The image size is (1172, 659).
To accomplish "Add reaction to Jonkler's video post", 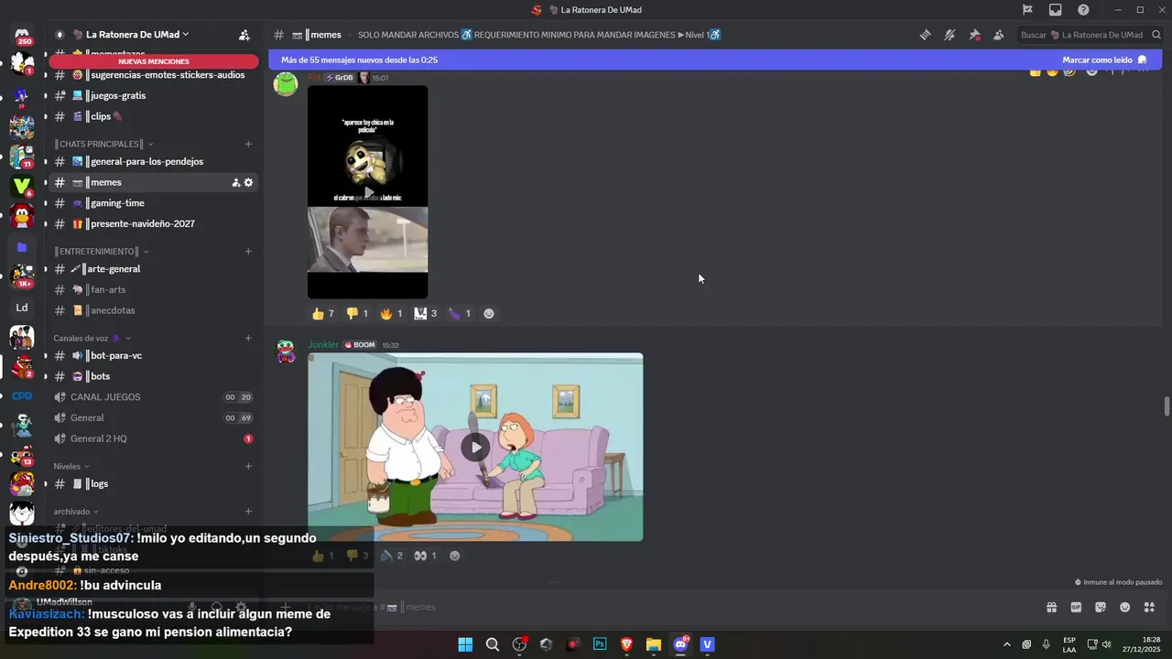I will tap(455, 556).
